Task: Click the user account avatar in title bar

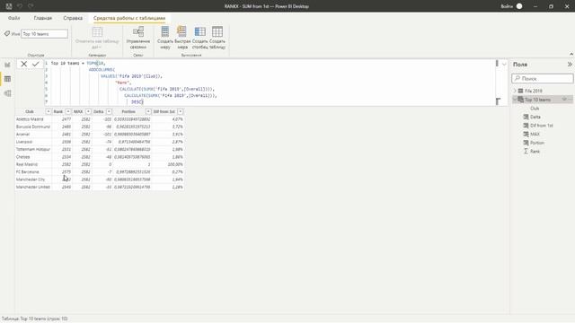Action: coord(519,6)
